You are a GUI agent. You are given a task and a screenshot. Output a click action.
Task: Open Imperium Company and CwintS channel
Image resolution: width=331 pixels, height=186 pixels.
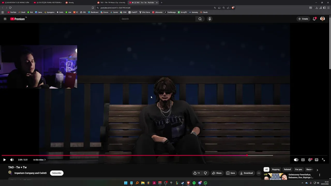tap(31, 173)
